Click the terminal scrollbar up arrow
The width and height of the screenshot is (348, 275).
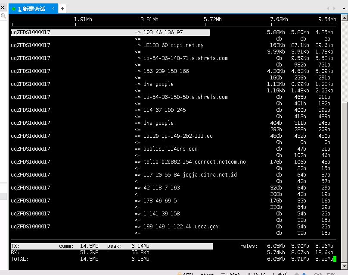tap(345, 18)
